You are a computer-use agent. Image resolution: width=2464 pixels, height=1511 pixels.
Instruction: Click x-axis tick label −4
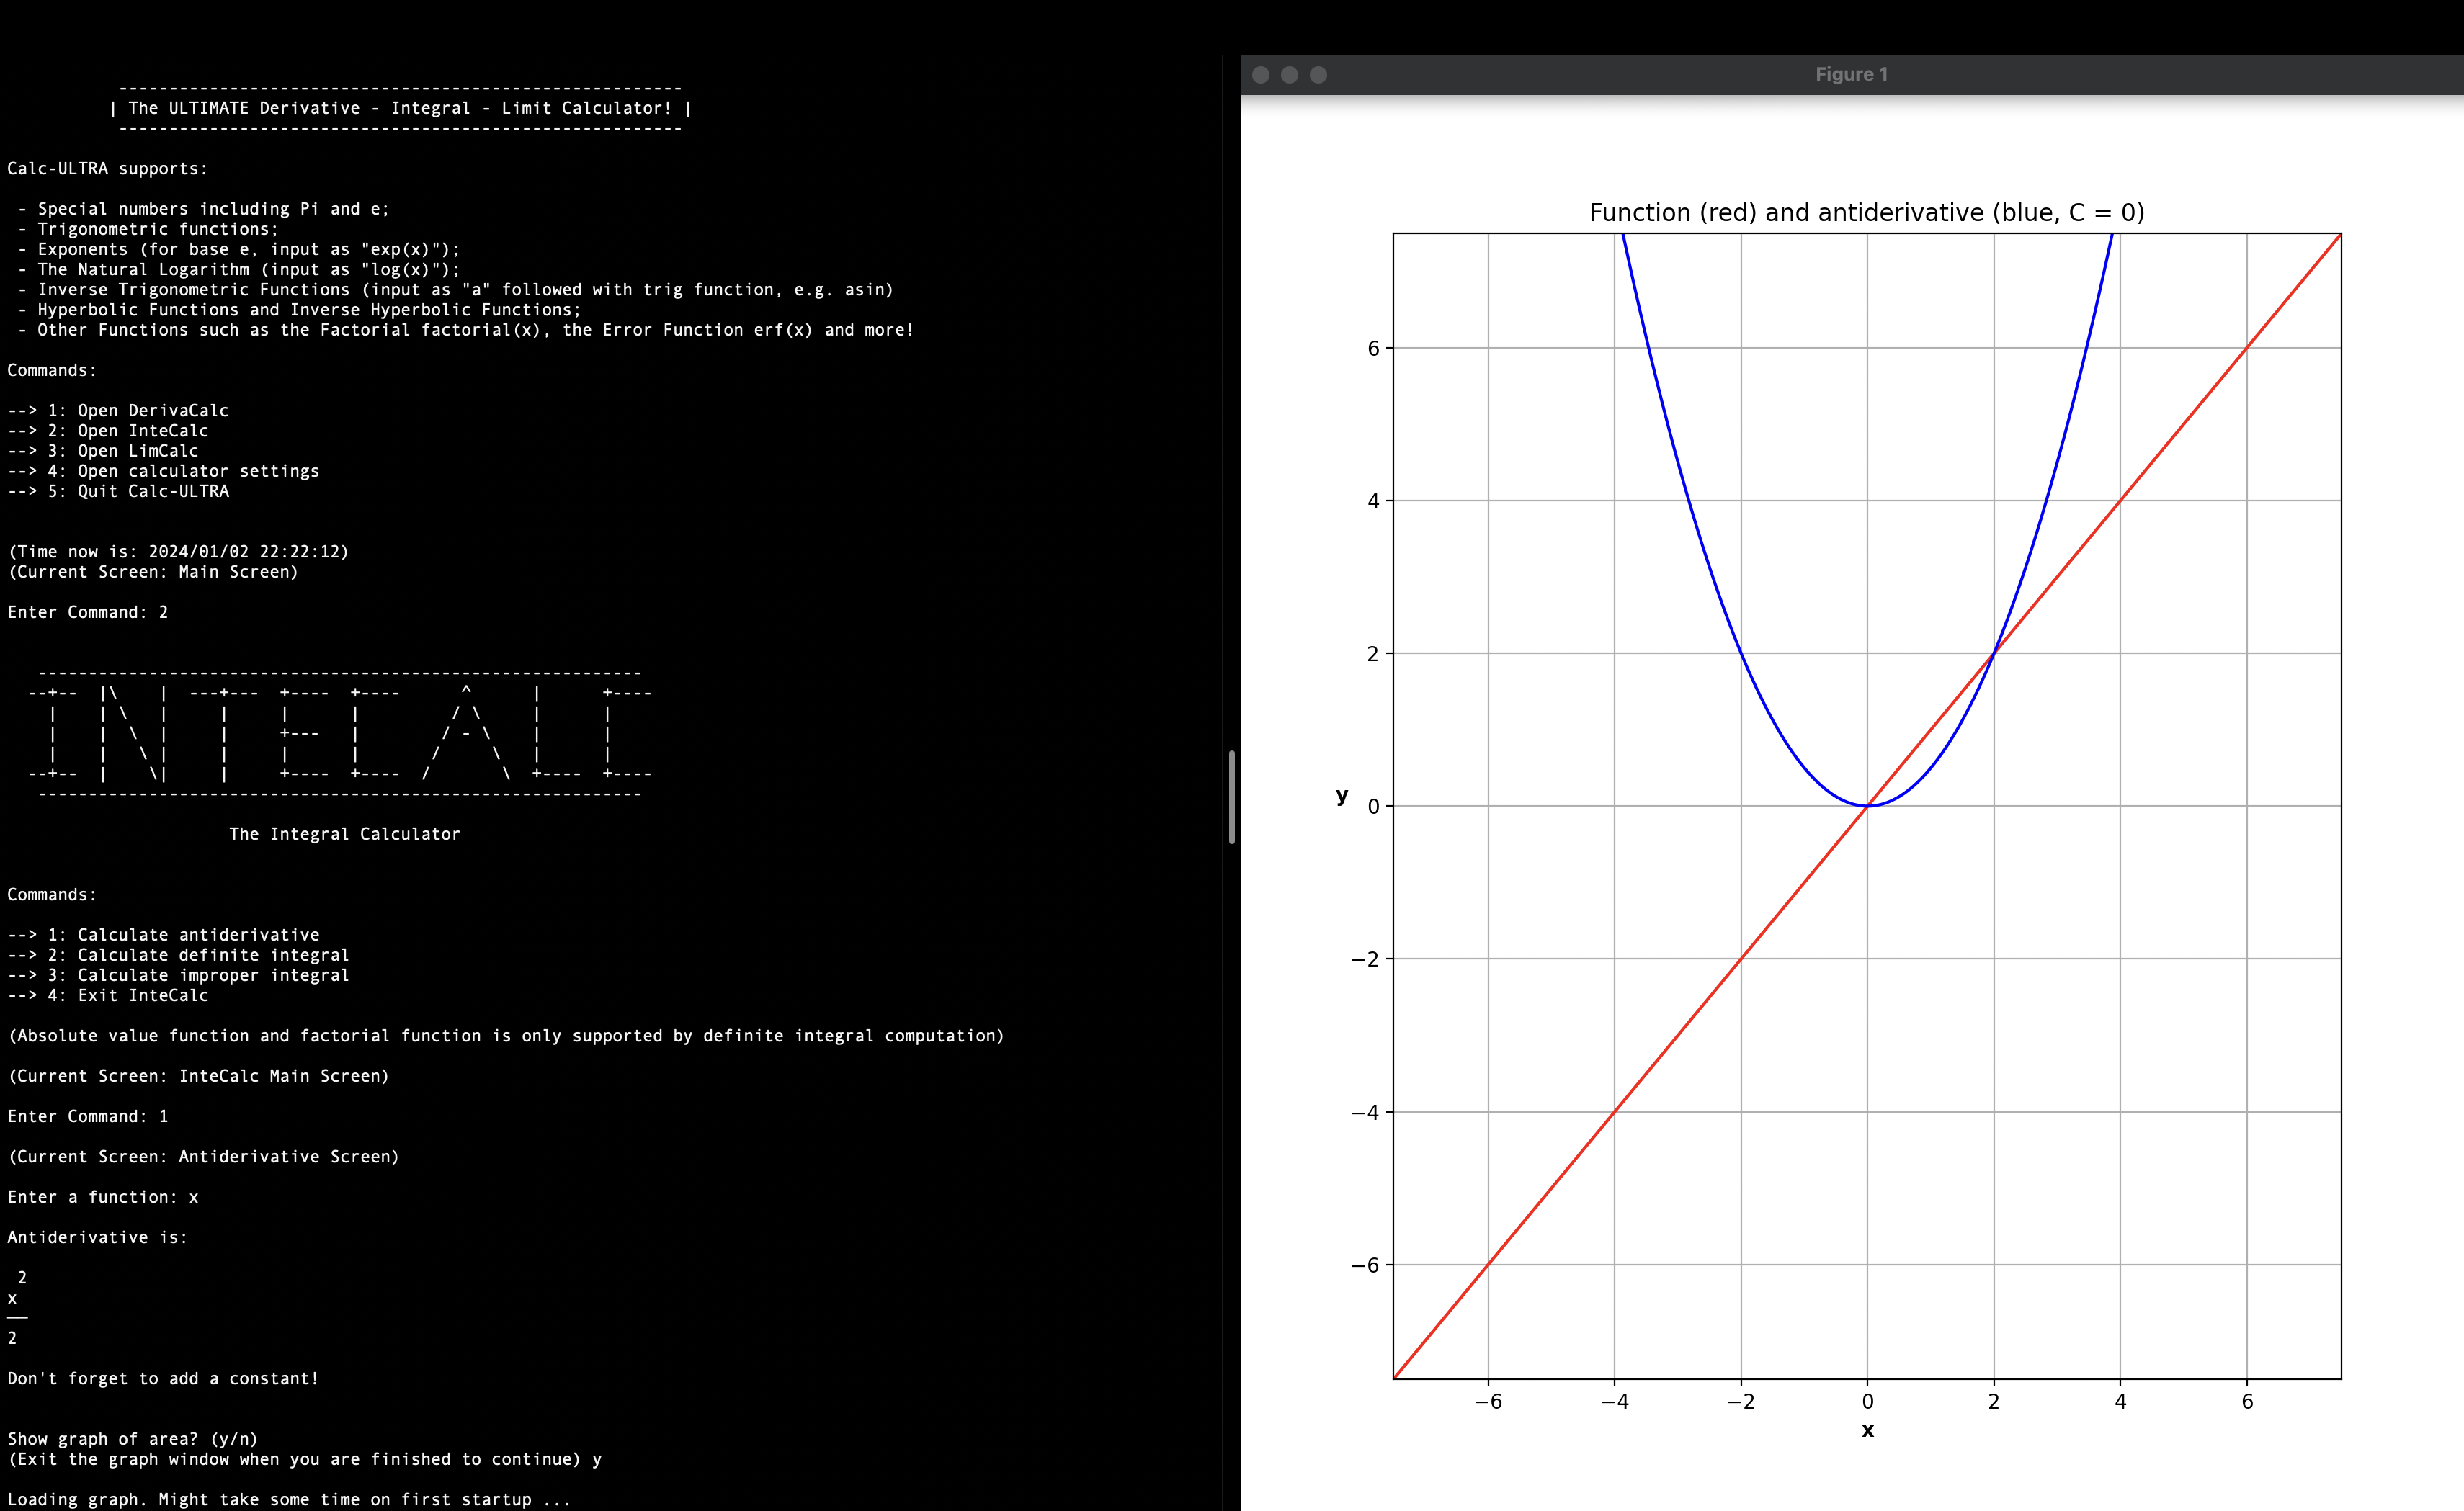(1615, 1401)
